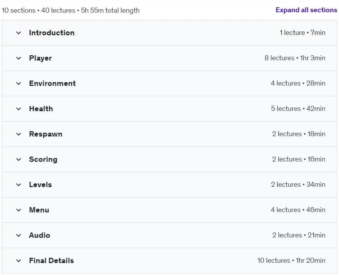Image resolution: width=339 pixels, height=275 pixels.
Task: Expand the Scoring section chevron
Action: tap(18, 159)
